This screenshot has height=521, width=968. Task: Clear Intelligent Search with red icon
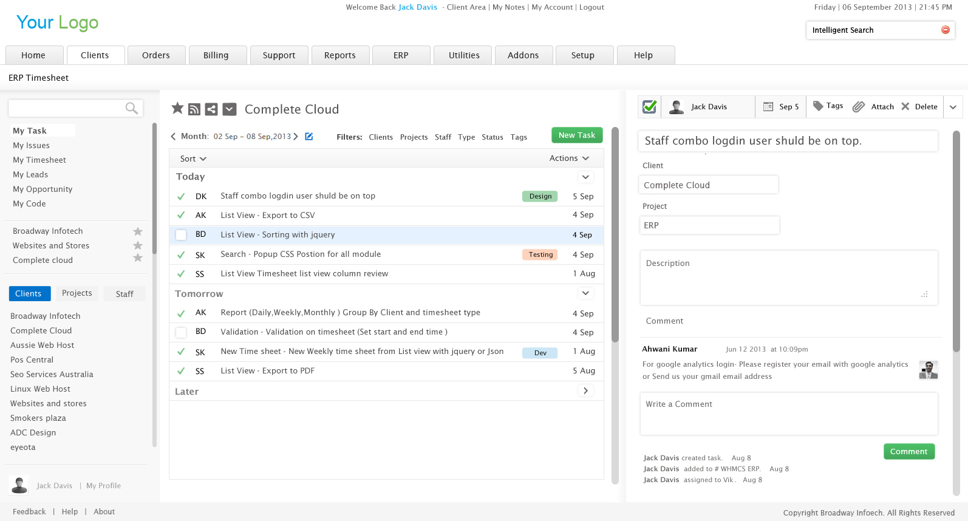pos(945,30)
